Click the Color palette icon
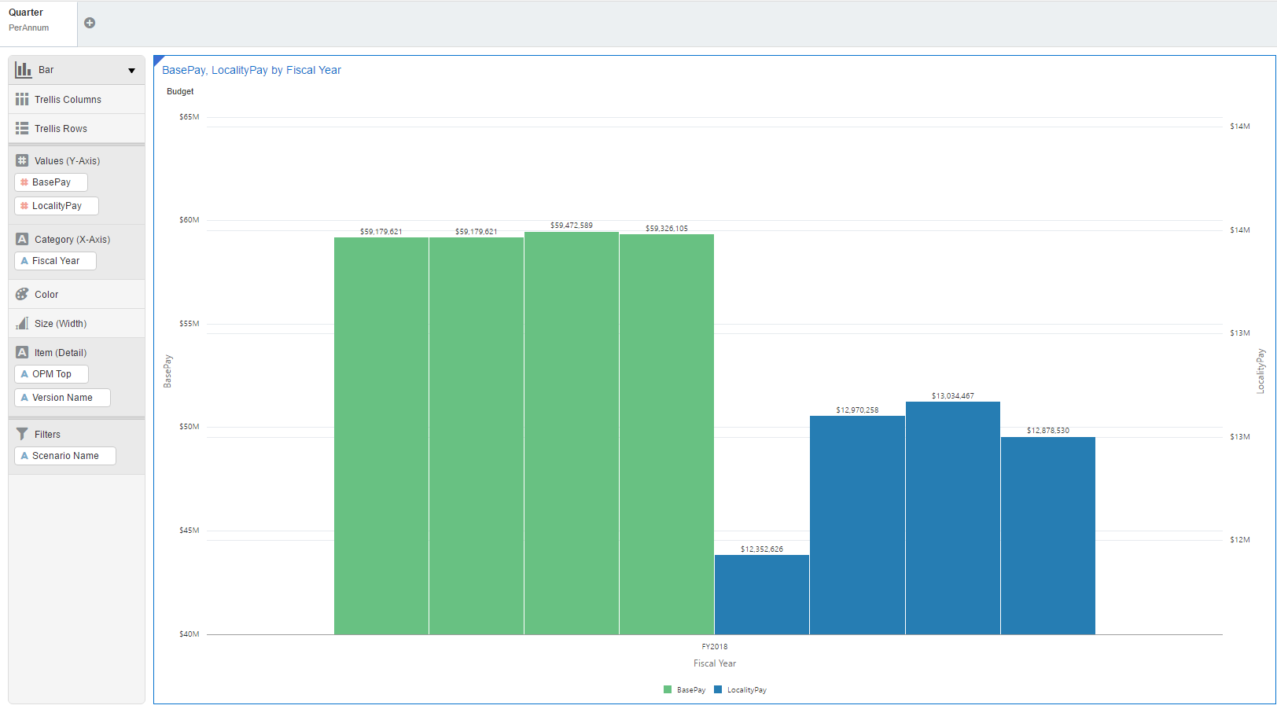The image size is (1277, 709). pyautogui.click(x=22, y=295)
